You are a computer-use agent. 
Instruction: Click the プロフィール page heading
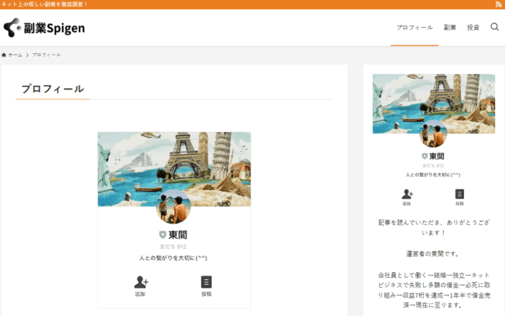coord(53,89)
